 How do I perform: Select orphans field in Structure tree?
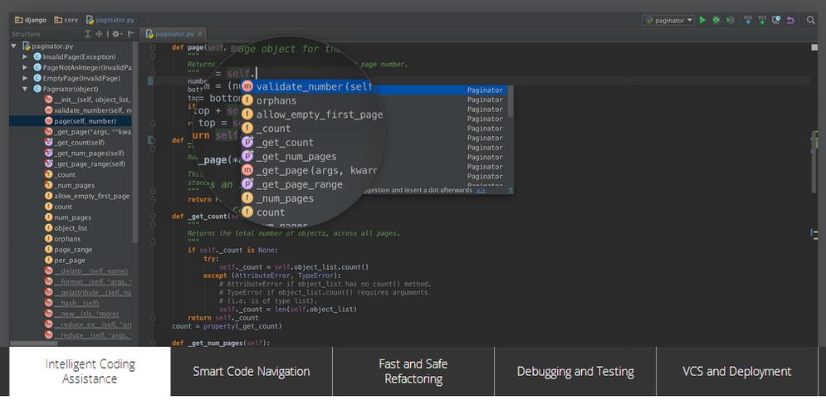tap(63, 239)
